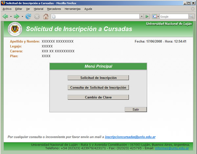
Task: Click the browser Back arrow button
Action: click(x=6, y=16)
